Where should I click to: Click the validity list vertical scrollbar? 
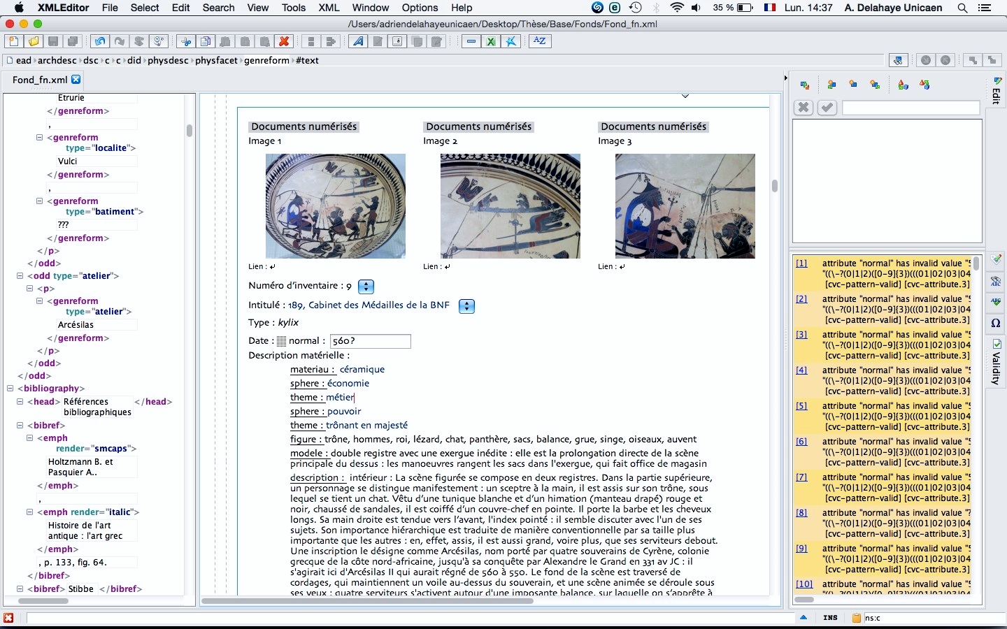pos(976,263)
